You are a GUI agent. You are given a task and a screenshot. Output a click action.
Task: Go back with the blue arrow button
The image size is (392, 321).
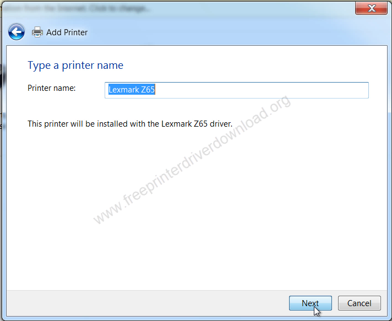[17, 32]
